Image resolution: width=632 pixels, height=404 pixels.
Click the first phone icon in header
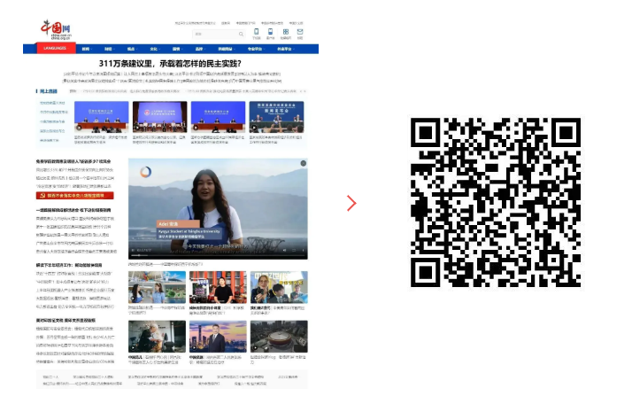tap(257, 32)
